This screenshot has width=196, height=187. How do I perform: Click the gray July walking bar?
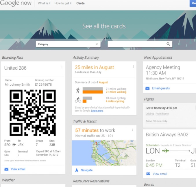pyautogui.click(x=93, y=89)
